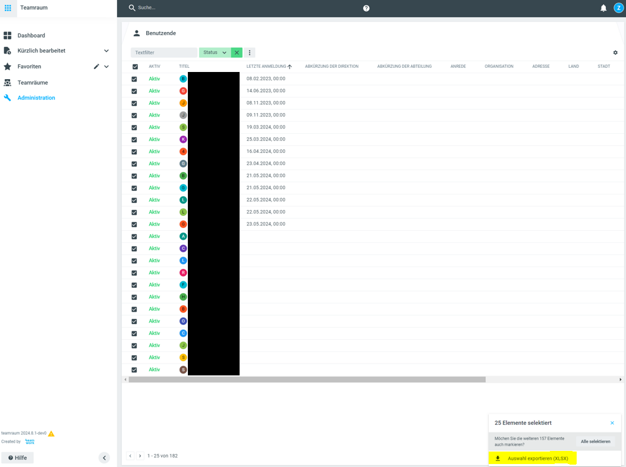
Task: Uncheck the row dated 08.02.2023
Action: 134,79
